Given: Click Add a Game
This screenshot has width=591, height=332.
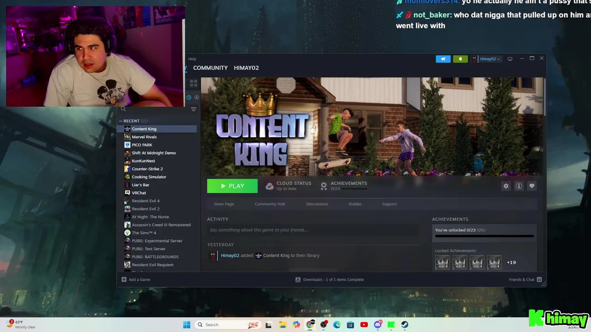Looking at the screenshot, I should coord(136,279).
